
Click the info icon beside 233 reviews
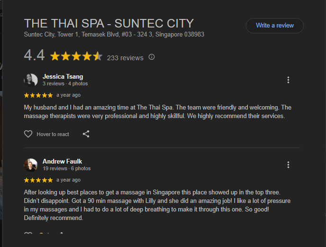click(152, 57)
